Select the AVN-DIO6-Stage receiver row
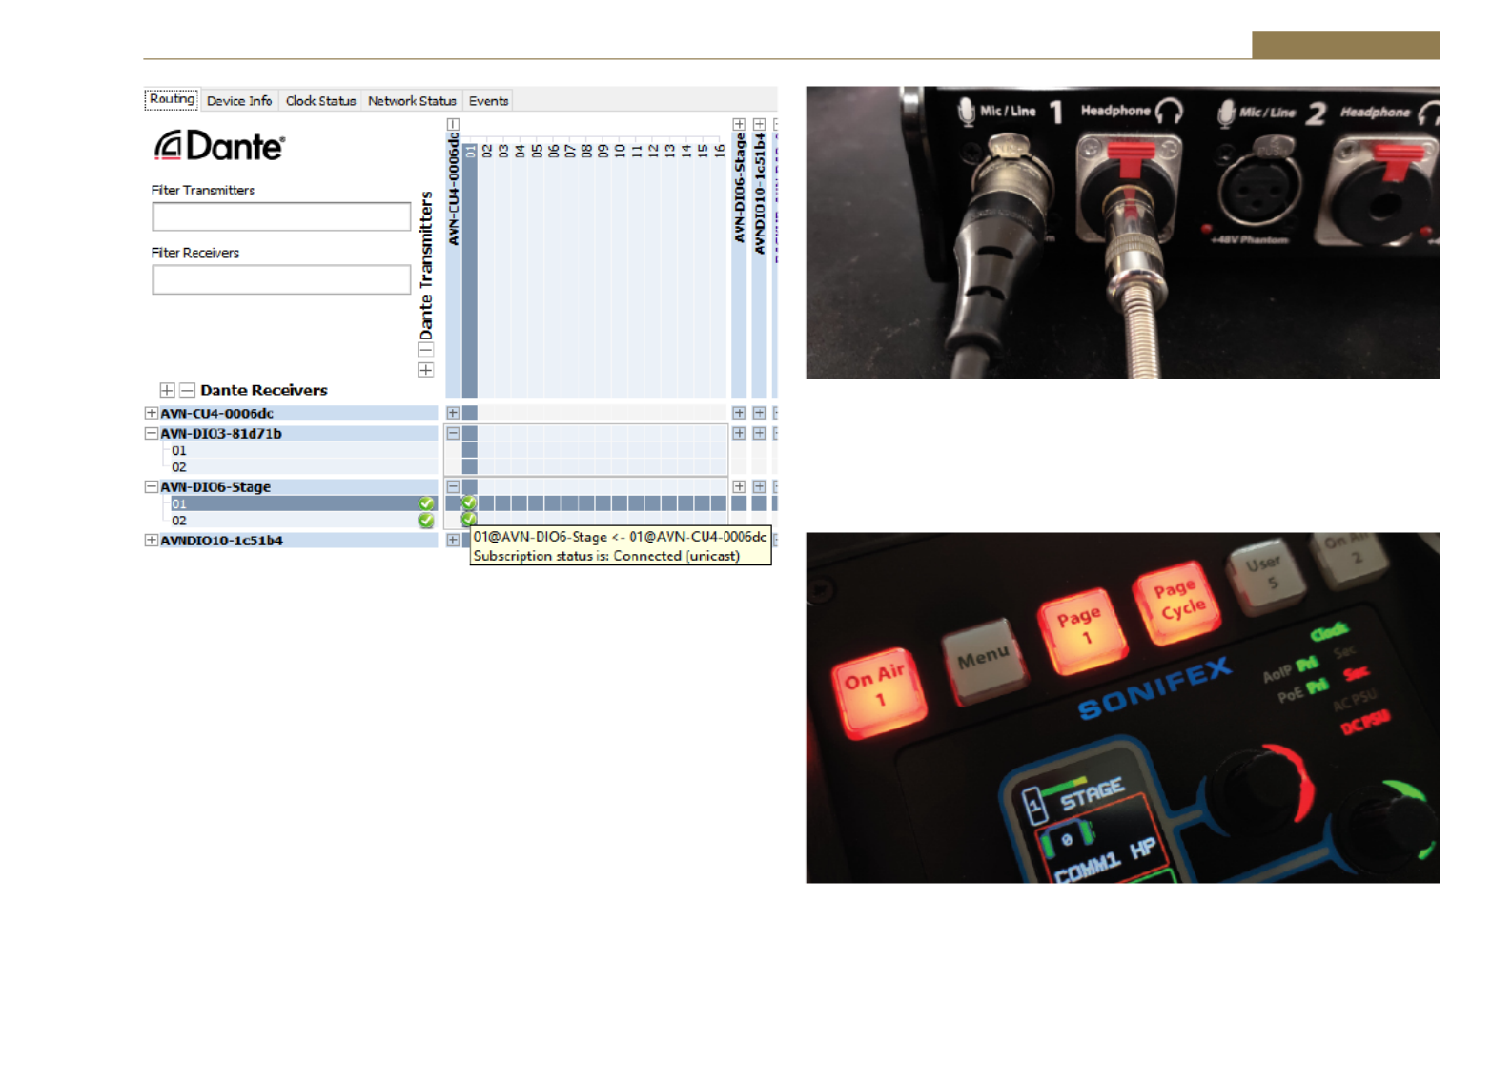This screenshot has height=1066, width=1512. [x=291, y=486]
